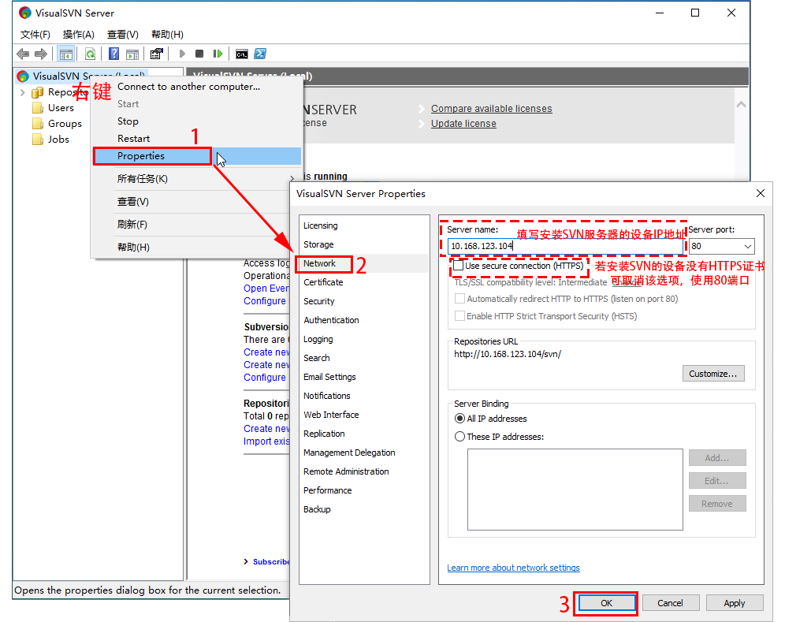Choose Restart in the context menu
The image size is (785, 622).
pyautogui.click(x=197, y=139)
